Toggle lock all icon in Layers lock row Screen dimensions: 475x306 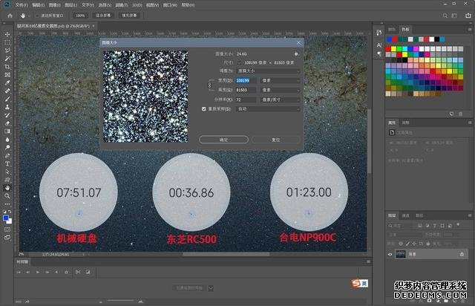[427, 244]
